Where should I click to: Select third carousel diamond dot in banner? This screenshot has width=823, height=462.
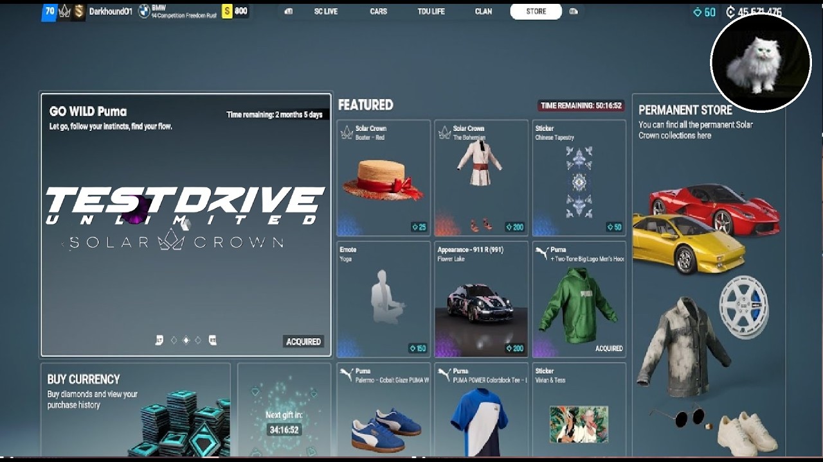click(198, 340)
